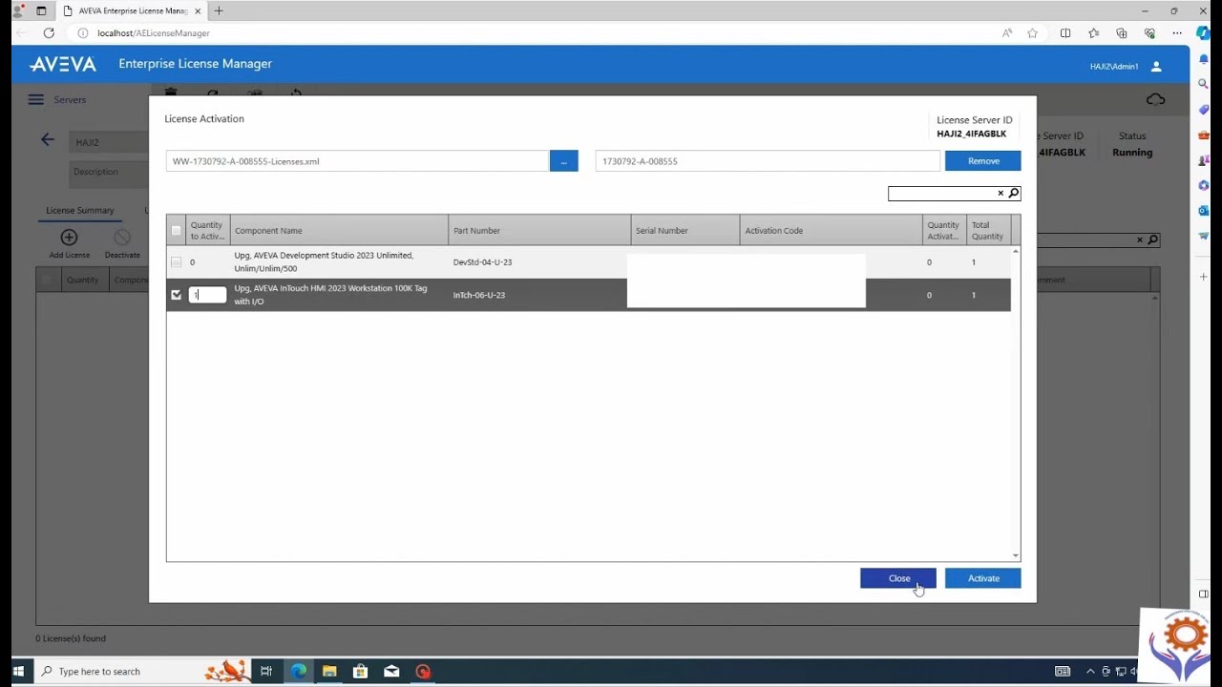This screenshot has width=1222, height=687.
Task: Open the Collections icon in Edge toolbar
Action: coord(1122,32)
